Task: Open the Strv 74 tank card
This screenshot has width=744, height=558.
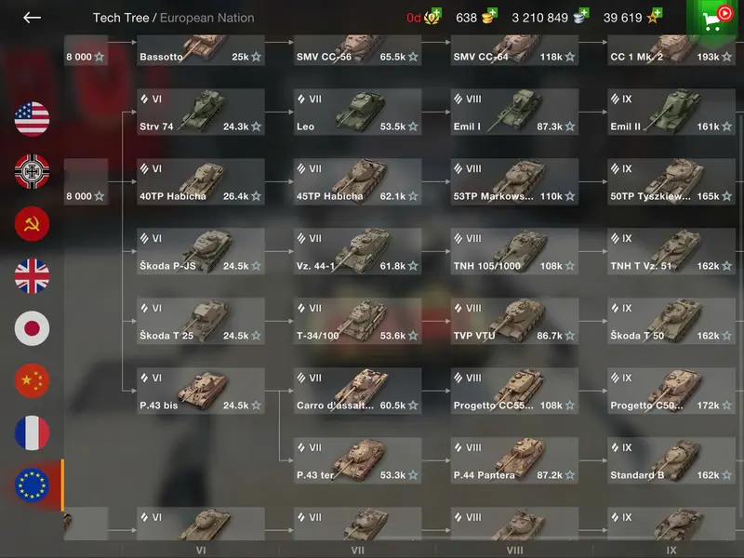Action: (x=201, y=112)
